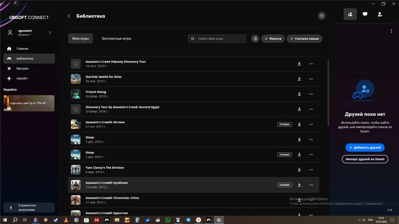Click Импорт друзей из Steam button

[365, 159]
